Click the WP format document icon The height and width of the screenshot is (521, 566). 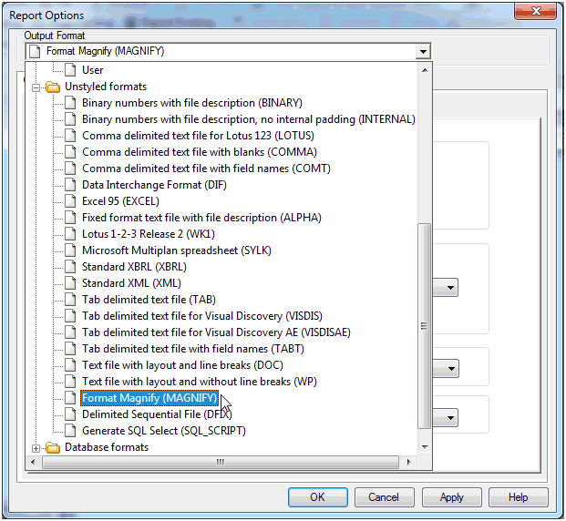point(70,382)
